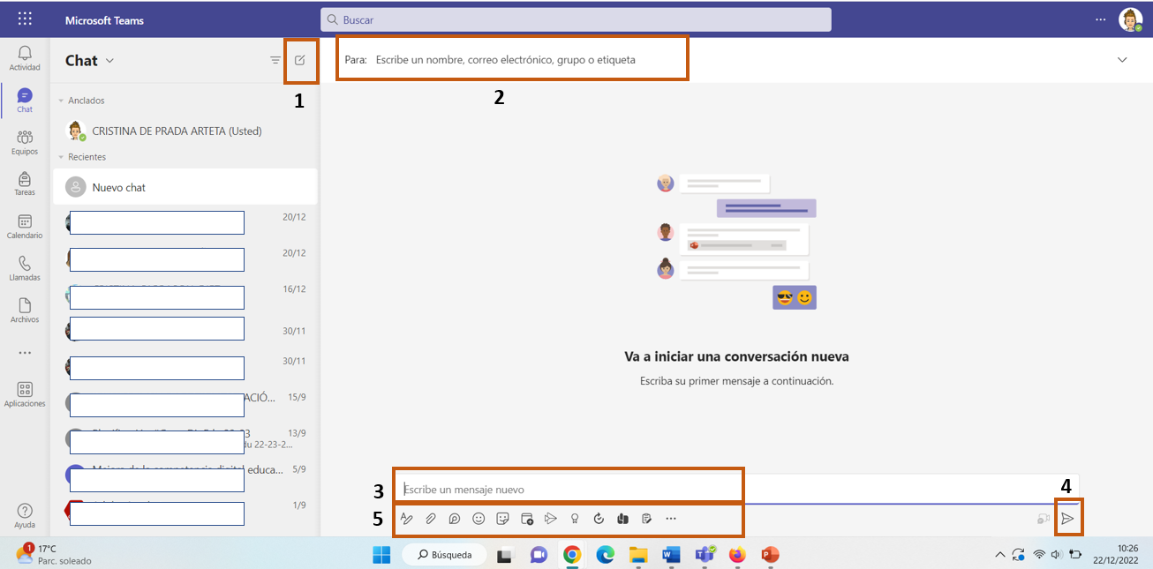
Task: Click the taskbar Búsqueda search box
Action: [443, 555]
